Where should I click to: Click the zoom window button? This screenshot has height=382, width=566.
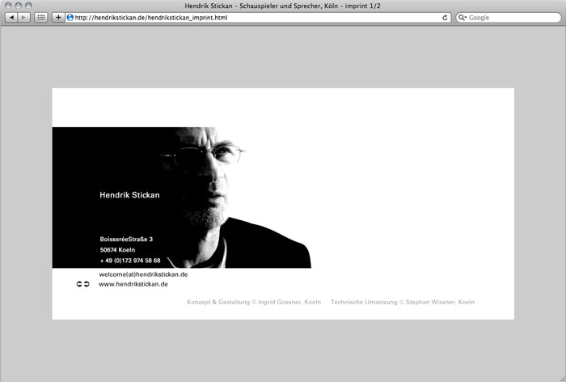28,6
